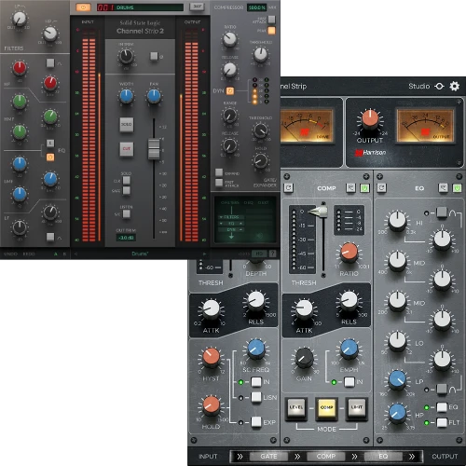
Task: Click the SSL SOLO button
Action: 127,124
